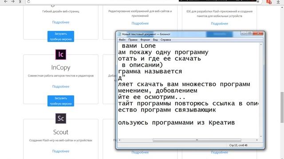Viewport: 284px width, 159px height.
Task: Click Notepad horizontal scroll right arrow
Action: pyautogui.click(x=257, y=140)
